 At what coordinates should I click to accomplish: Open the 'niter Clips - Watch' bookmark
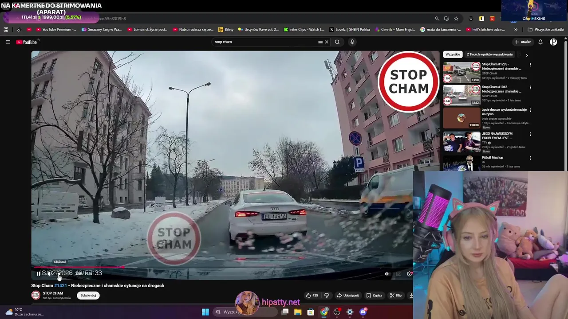304,30
